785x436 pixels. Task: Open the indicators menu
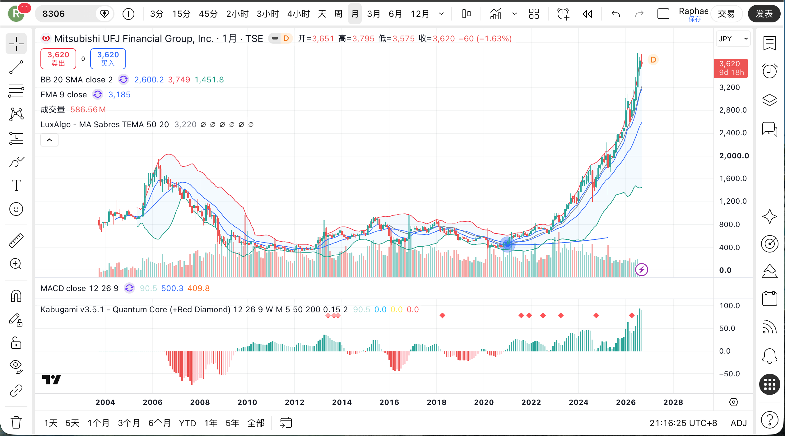[x=496, y=14]
